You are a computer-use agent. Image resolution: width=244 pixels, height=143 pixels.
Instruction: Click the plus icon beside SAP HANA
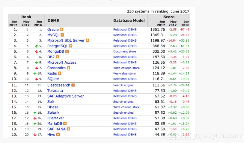pyautogui.click(x=68, y=129)
